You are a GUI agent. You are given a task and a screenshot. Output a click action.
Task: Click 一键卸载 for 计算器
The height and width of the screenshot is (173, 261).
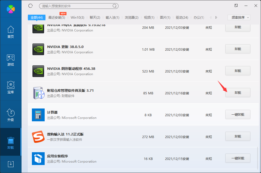[x=238, y=114]
